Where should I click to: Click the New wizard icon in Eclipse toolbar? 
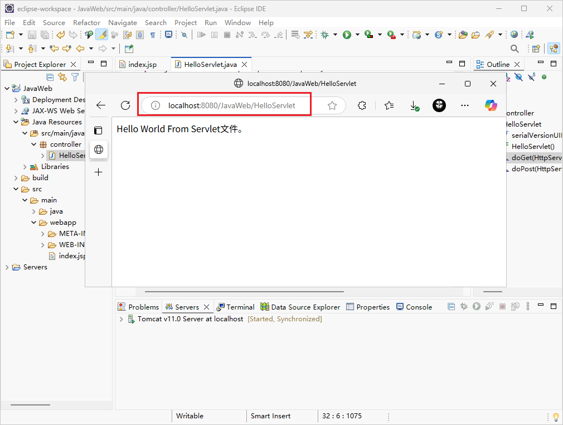pos(10,35)
